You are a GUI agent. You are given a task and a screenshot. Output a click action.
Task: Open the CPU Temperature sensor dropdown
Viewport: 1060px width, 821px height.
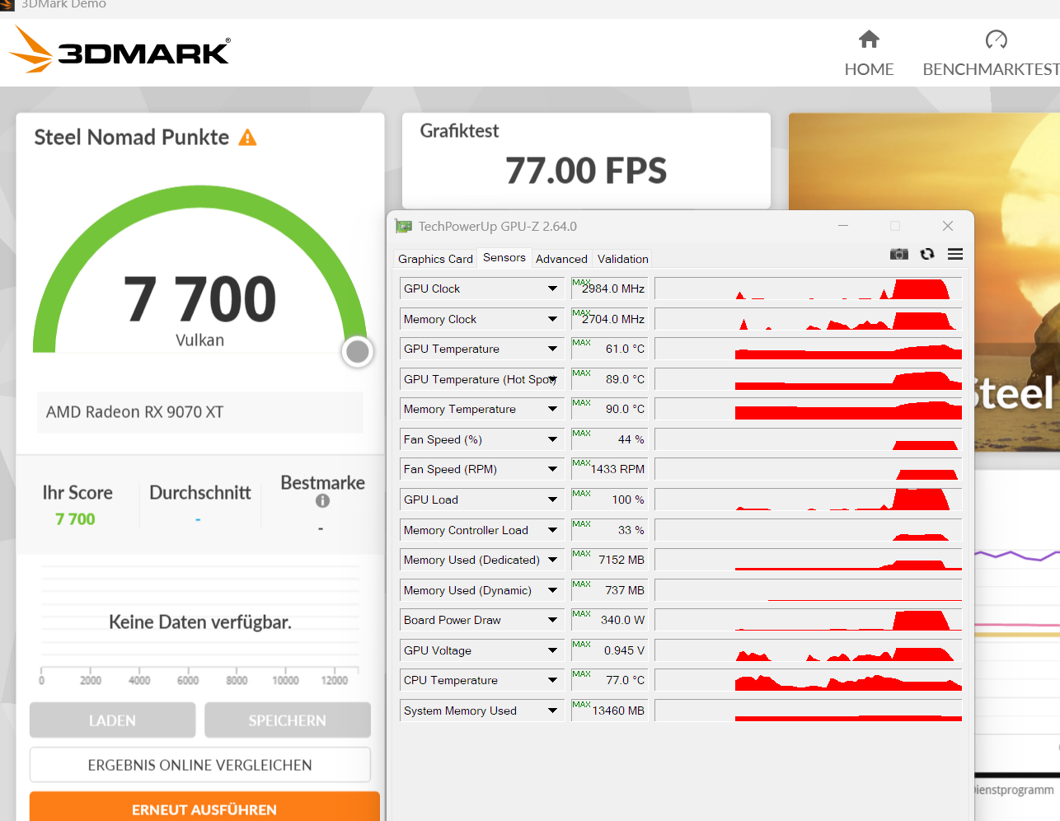(552, 680)
